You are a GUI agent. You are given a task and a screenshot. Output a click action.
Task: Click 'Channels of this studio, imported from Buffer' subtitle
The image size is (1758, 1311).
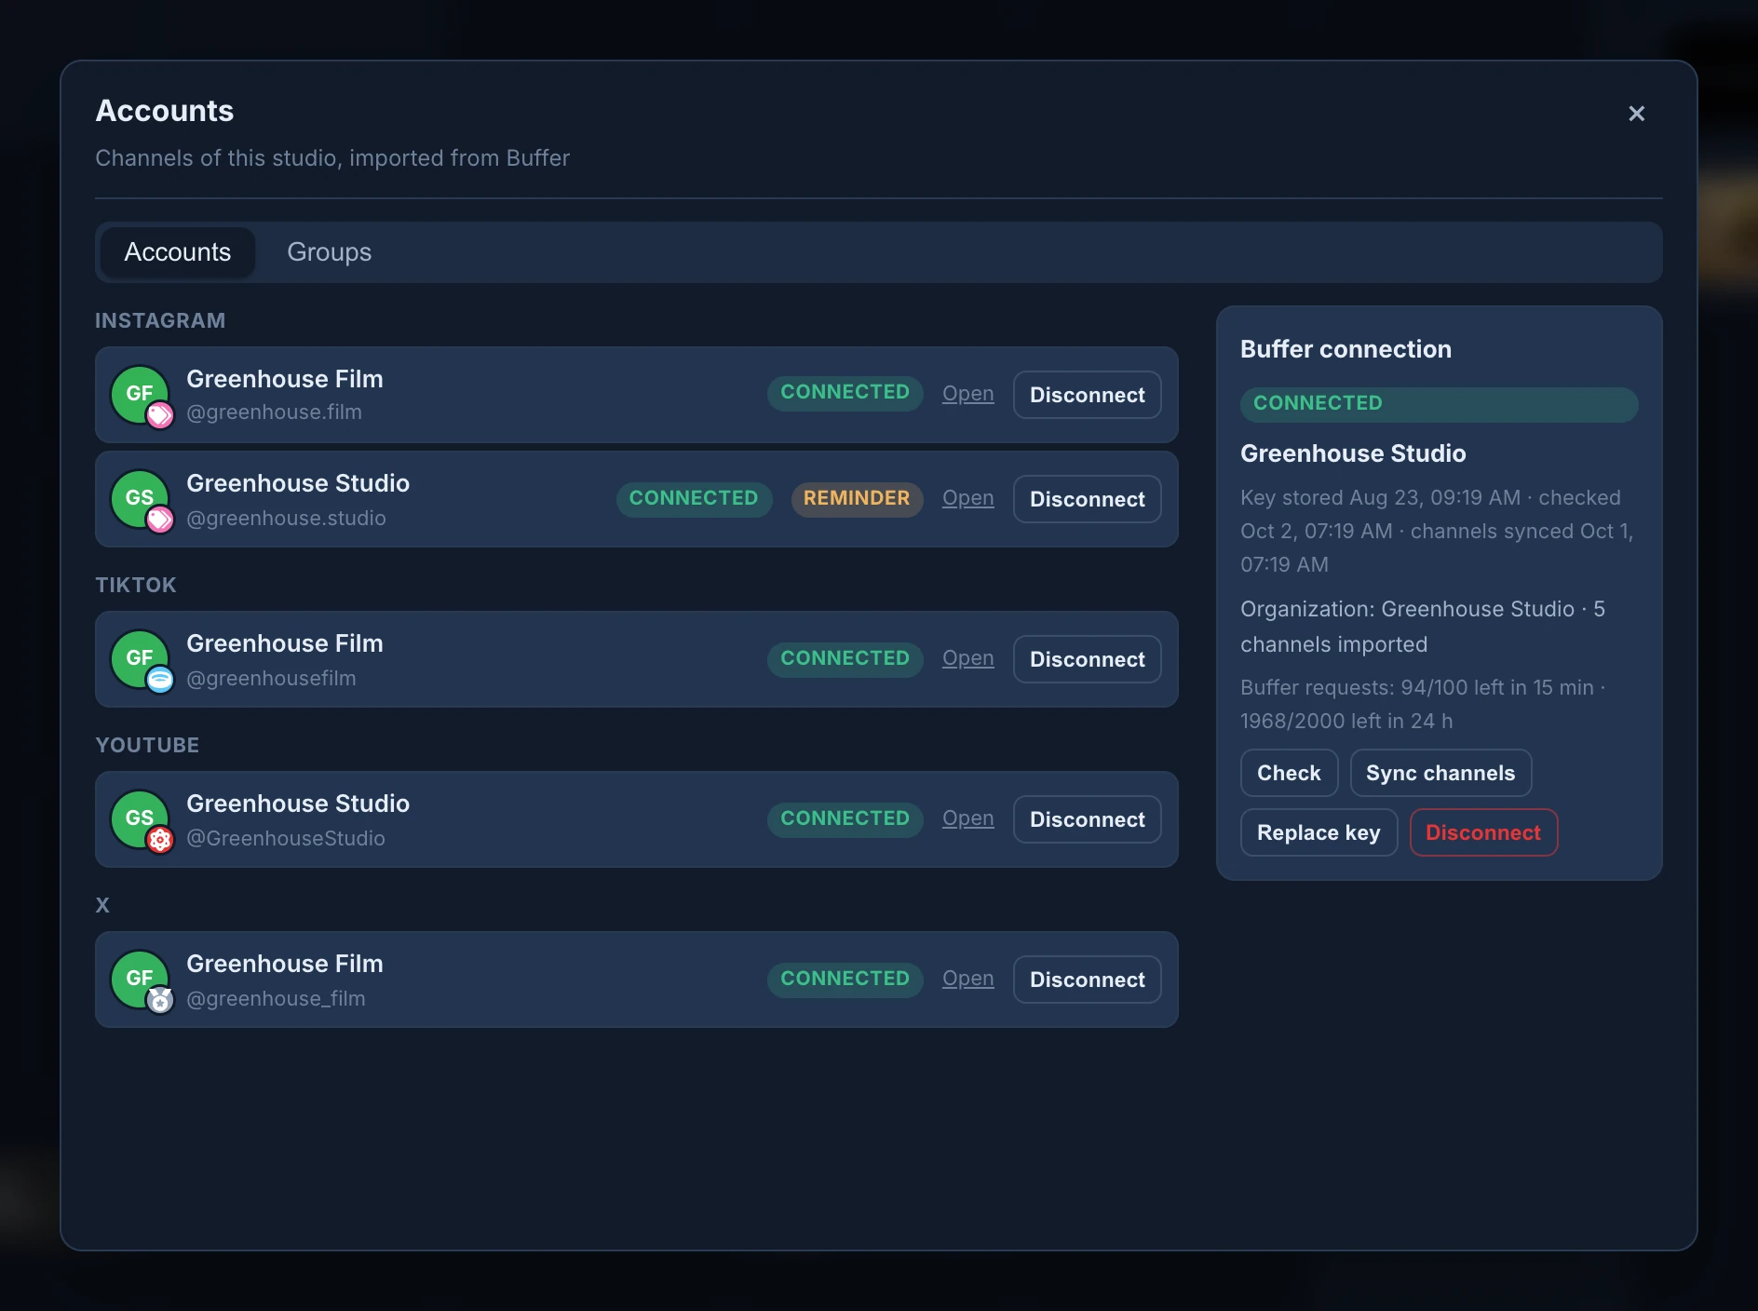click(332, 158)
